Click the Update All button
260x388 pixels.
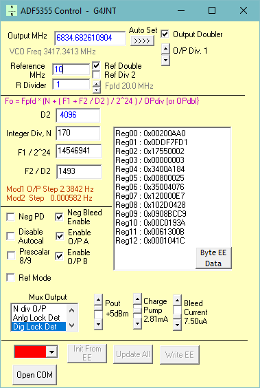click(x=133, y=354)
